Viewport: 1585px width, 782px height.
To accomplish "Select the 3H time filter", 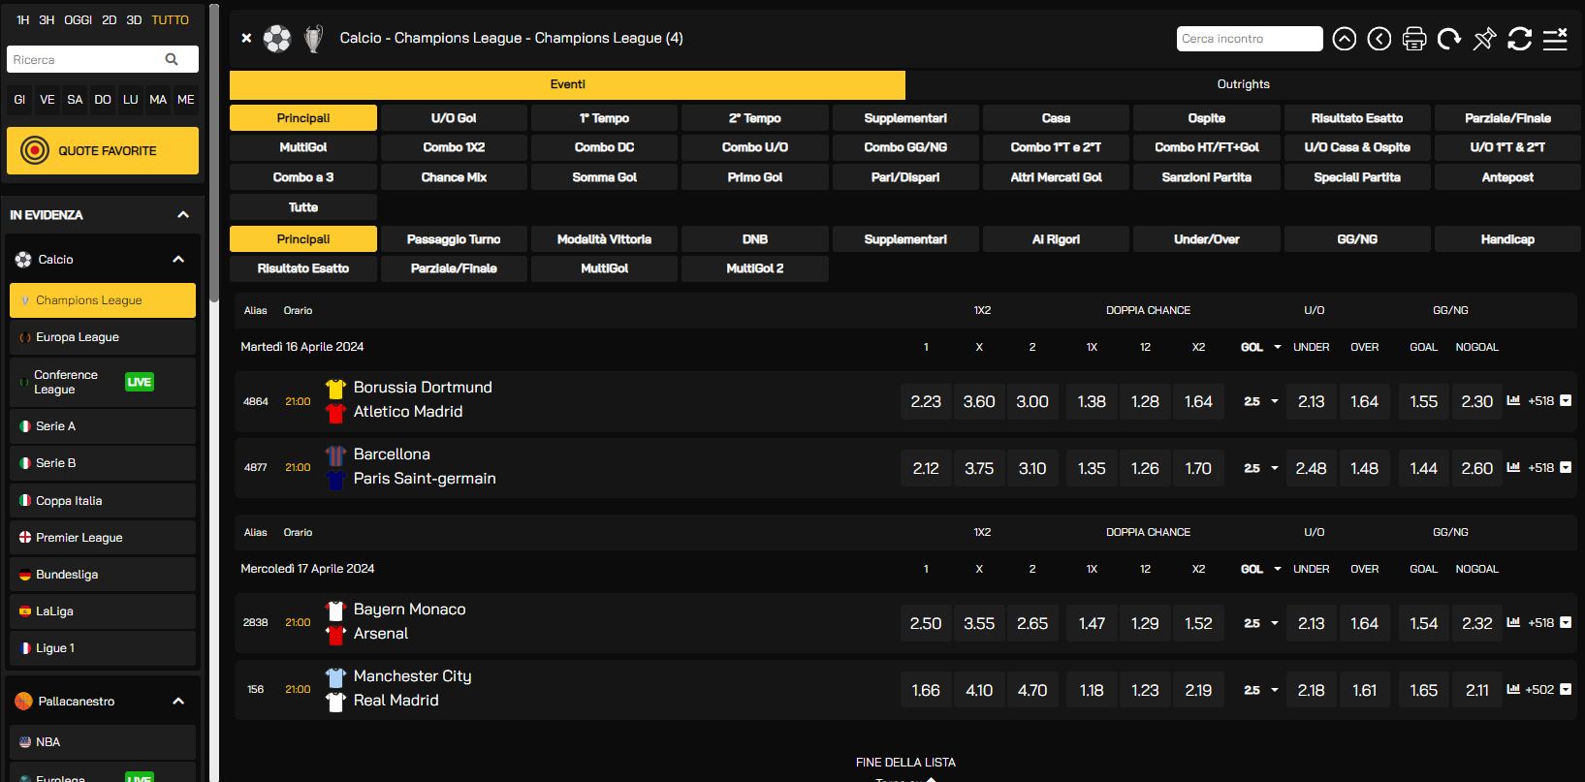I will (x=47, y=19).
